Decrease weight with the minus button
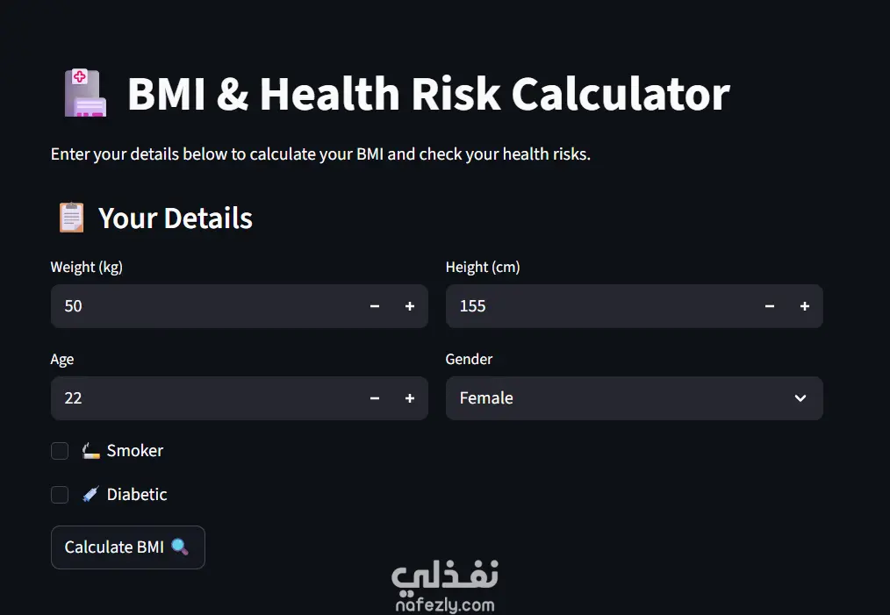 tap(375, 306)
